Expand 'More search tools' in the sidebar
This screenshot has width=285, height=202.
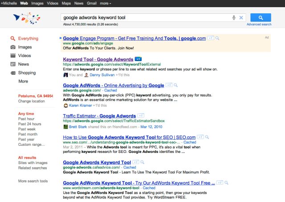pyautogui.click(x=33, y=181)
